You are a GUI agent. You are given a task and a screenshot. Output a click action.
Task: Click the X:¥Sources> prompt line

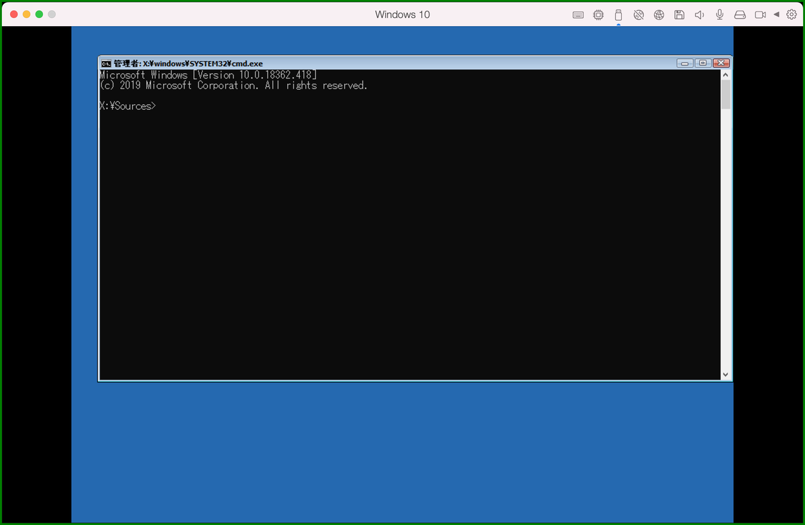(128, 106)
